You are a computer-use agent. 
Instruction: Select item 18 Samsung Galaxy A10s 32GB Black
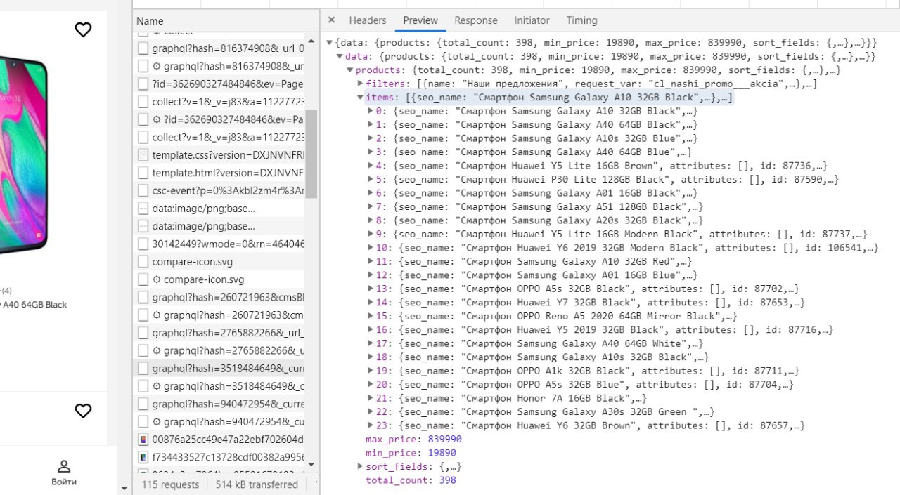click(543, 357)
